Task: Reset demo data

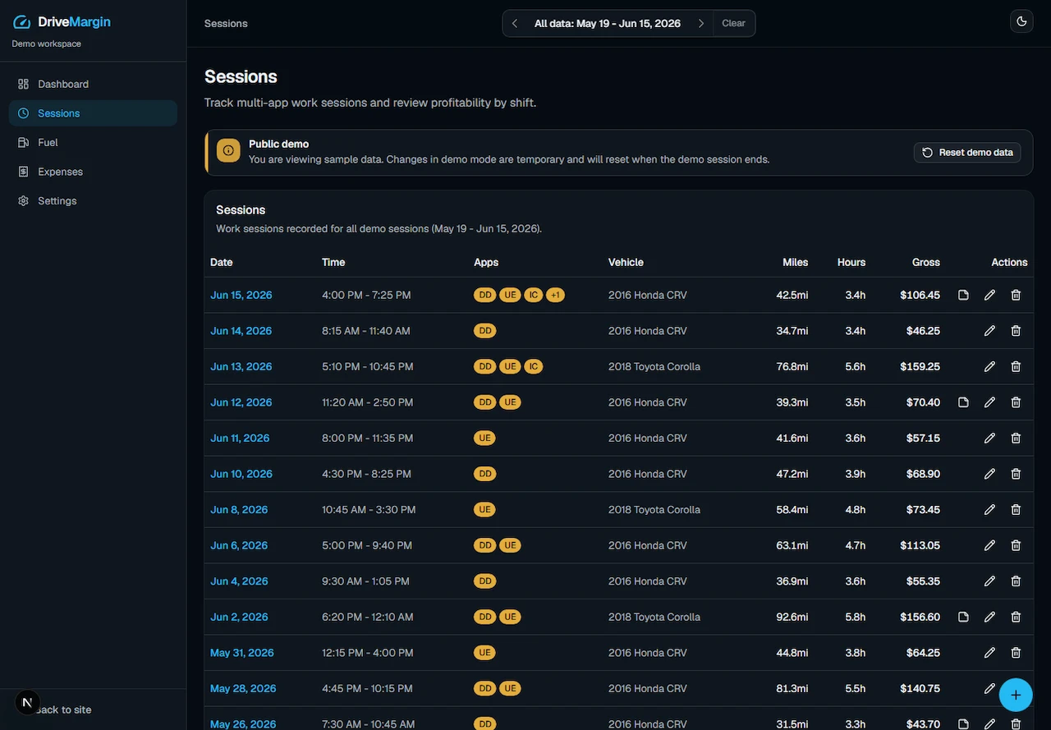Action: [967, 152]
